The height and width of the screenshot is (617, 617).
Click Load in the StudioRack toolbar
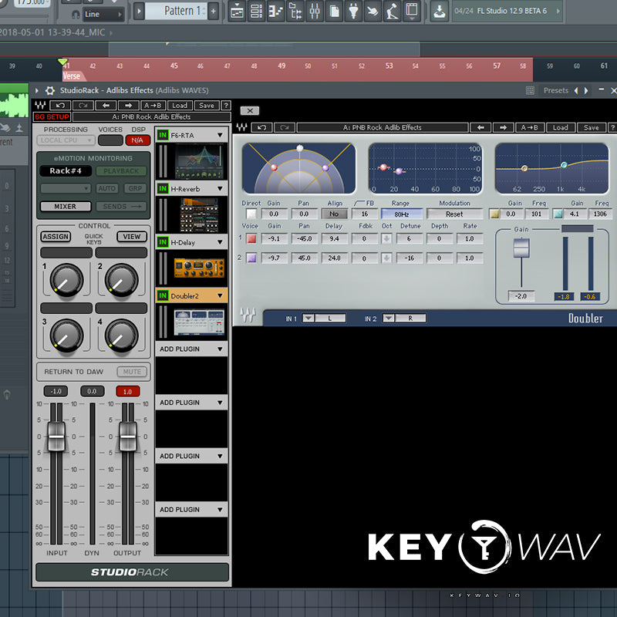pos(180,105)
